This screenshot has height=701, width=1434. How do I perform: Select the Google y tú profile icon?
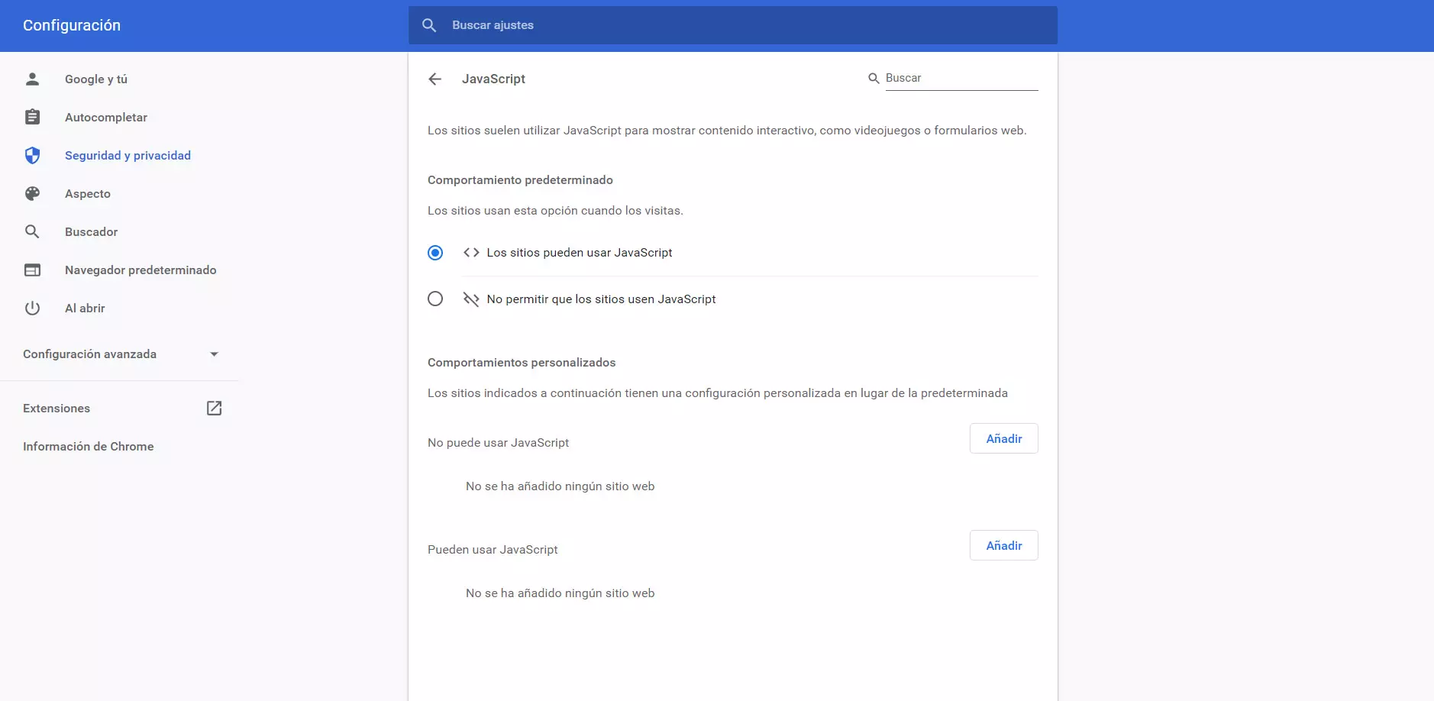pos(32,79)
